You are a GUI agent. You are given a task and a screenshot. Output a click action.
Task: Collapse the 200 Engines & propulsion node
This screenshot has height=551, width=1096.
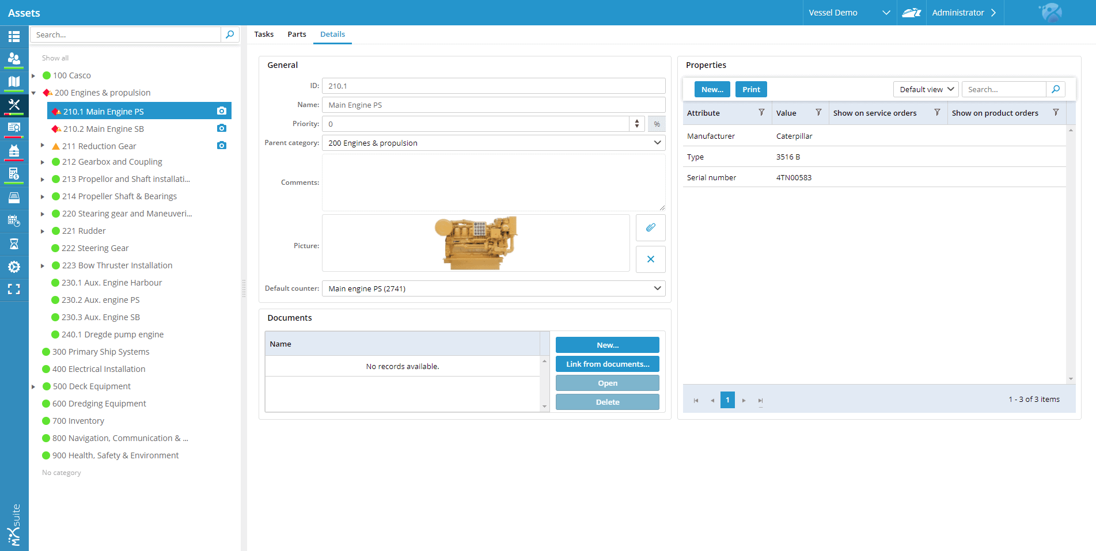tap(33, 93)
